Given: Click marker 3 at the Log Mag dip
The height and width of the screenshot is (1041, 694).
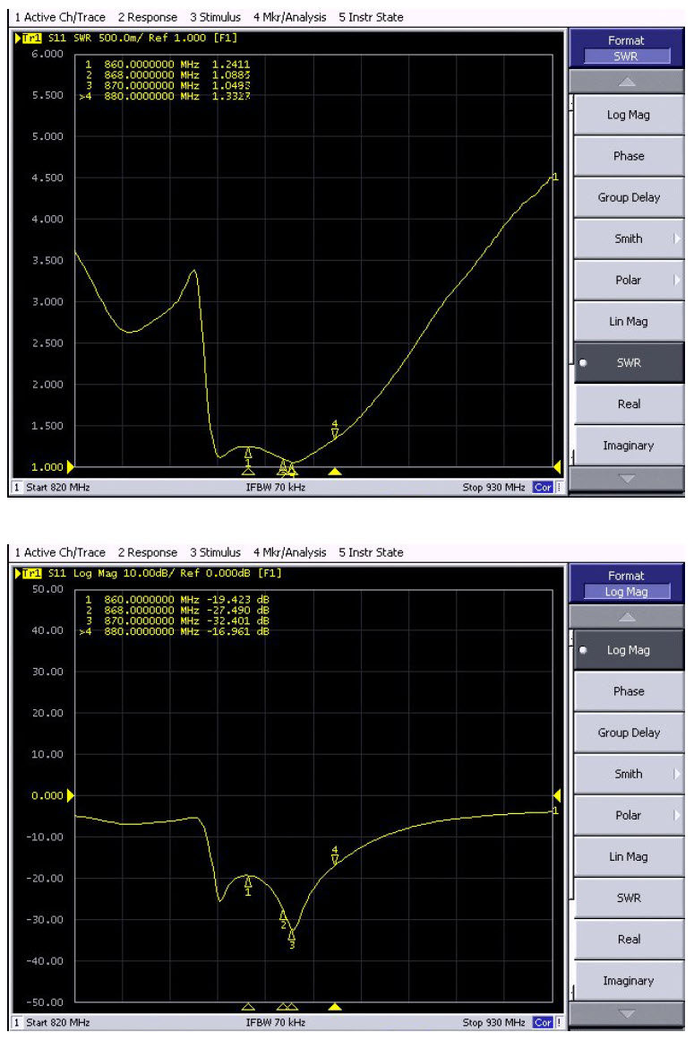Looking at the screenshot, I should pos(291,938).
